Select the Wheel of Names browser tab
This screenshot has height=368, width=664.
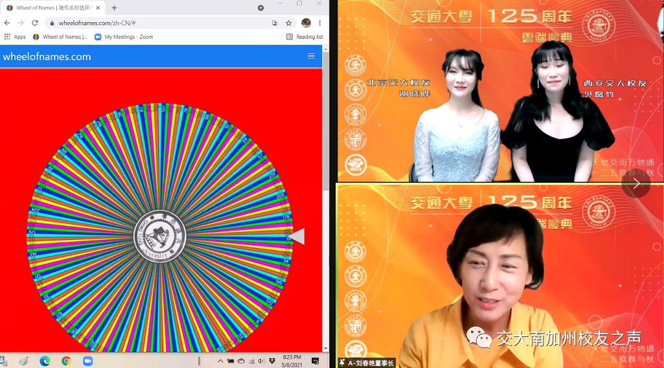[53, 8]
